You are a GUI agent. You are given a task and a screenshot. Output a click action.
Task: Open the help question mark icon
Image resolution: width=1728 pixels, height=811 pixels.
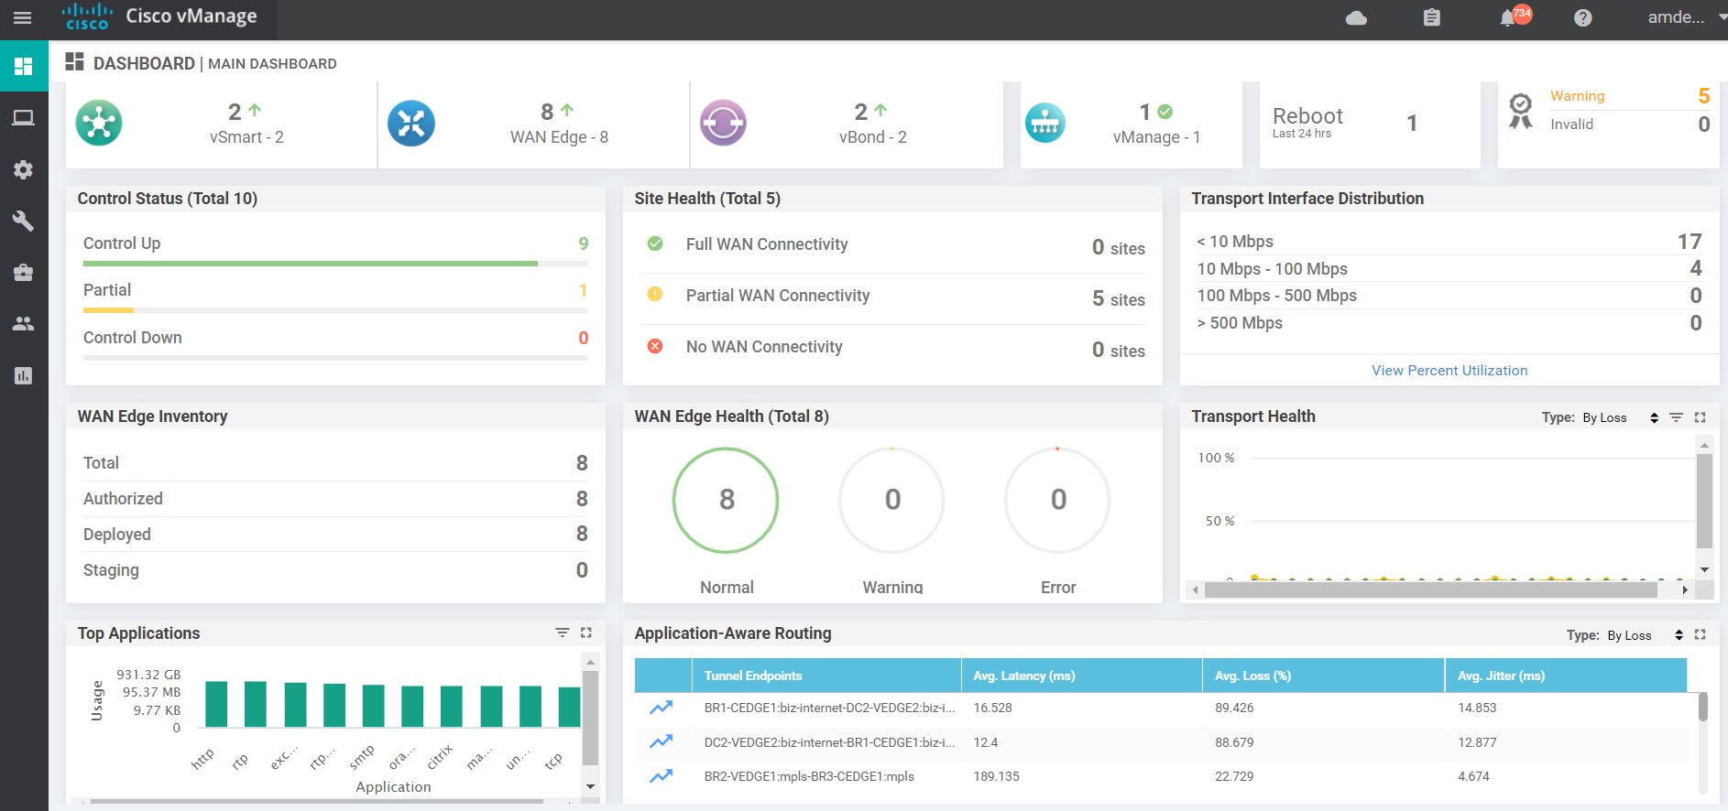pos(1582,18)
